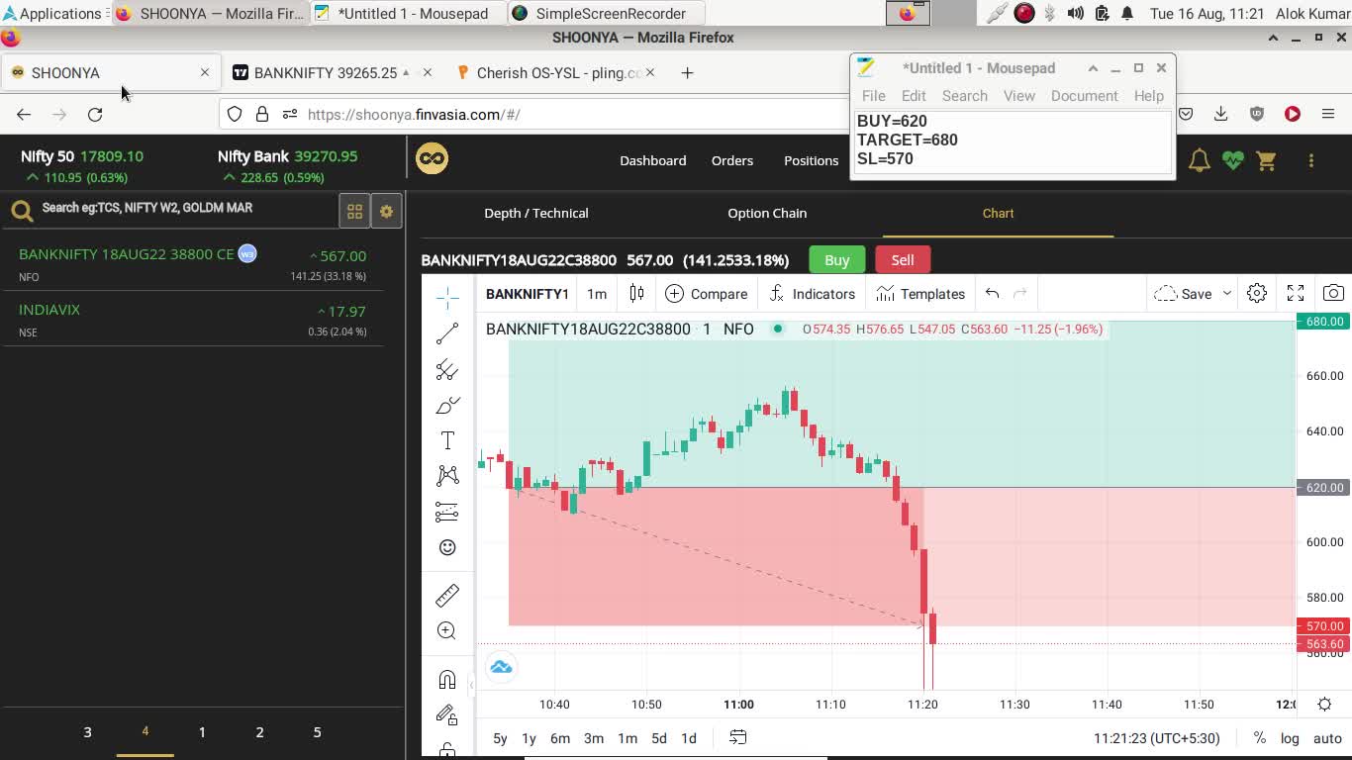Open the three-dot more menu
1352x760 pixels.
pyautogui.click(x=1311, y=160)
